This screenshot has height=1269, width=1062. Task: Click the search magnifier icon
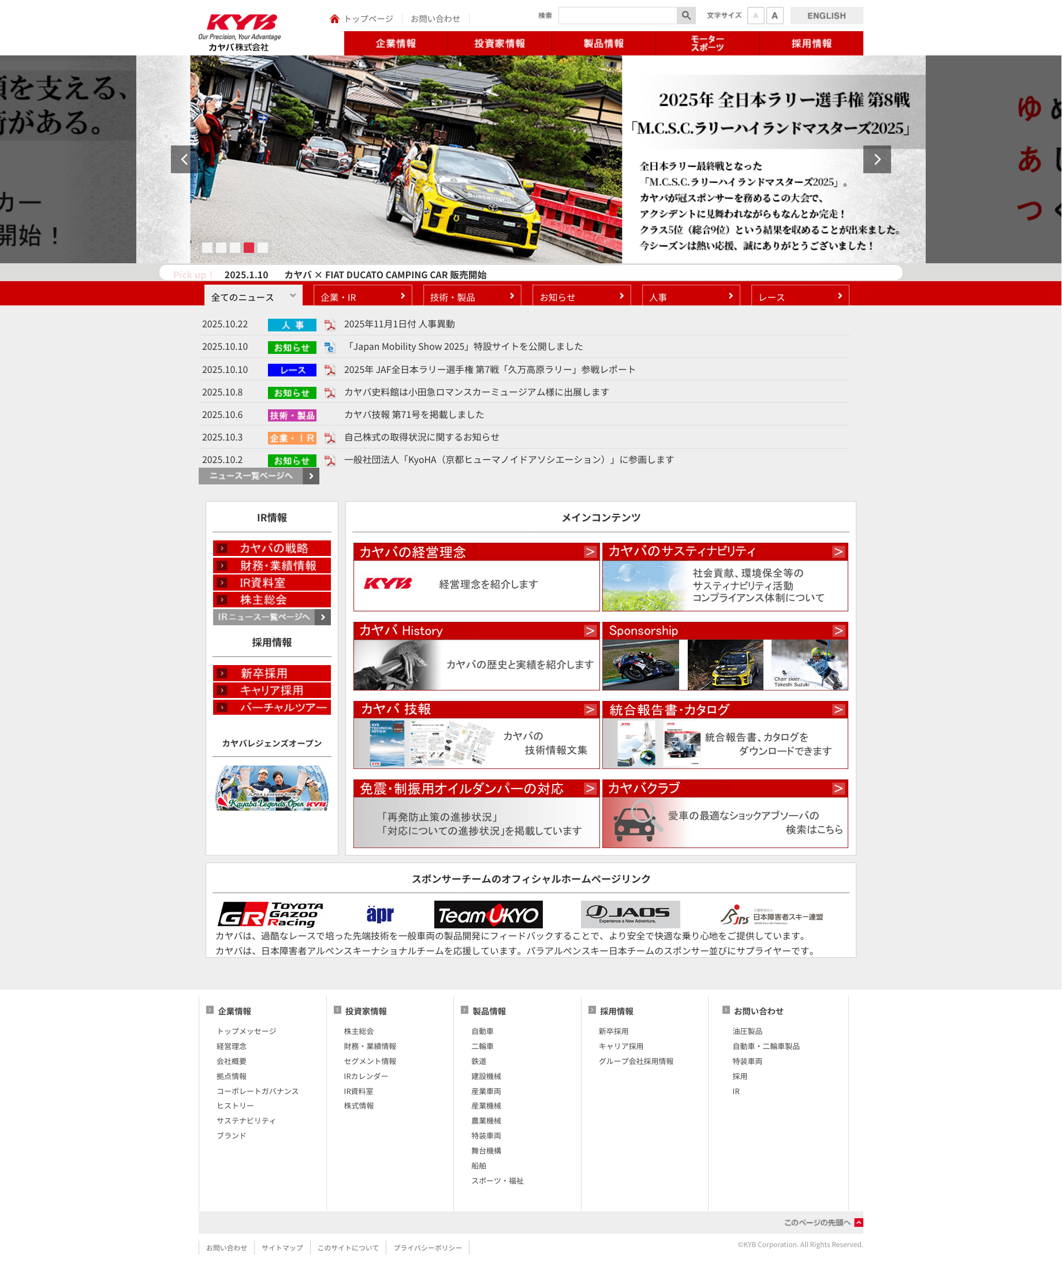[686, 16]
